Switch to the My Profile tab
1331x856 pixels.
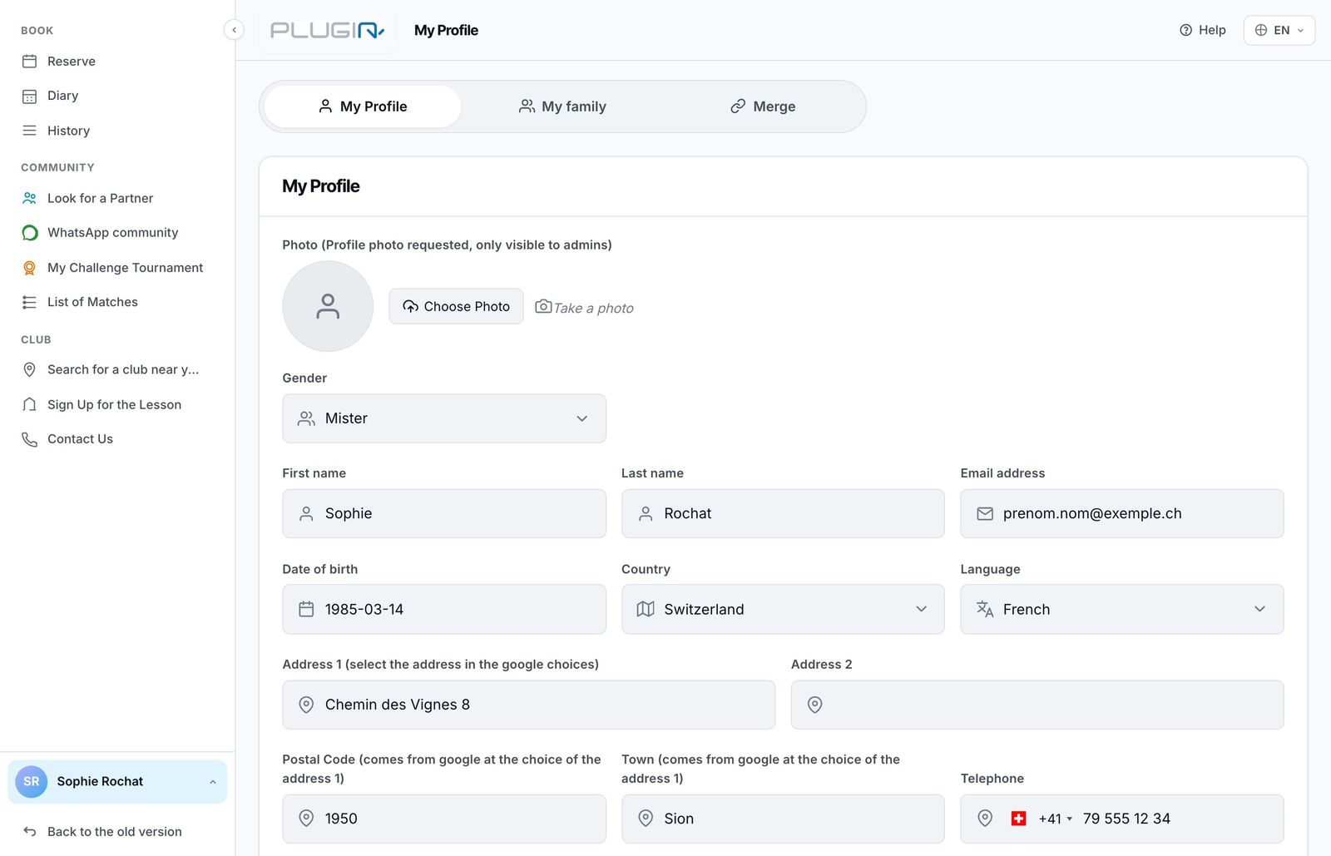tap(363, 106)
